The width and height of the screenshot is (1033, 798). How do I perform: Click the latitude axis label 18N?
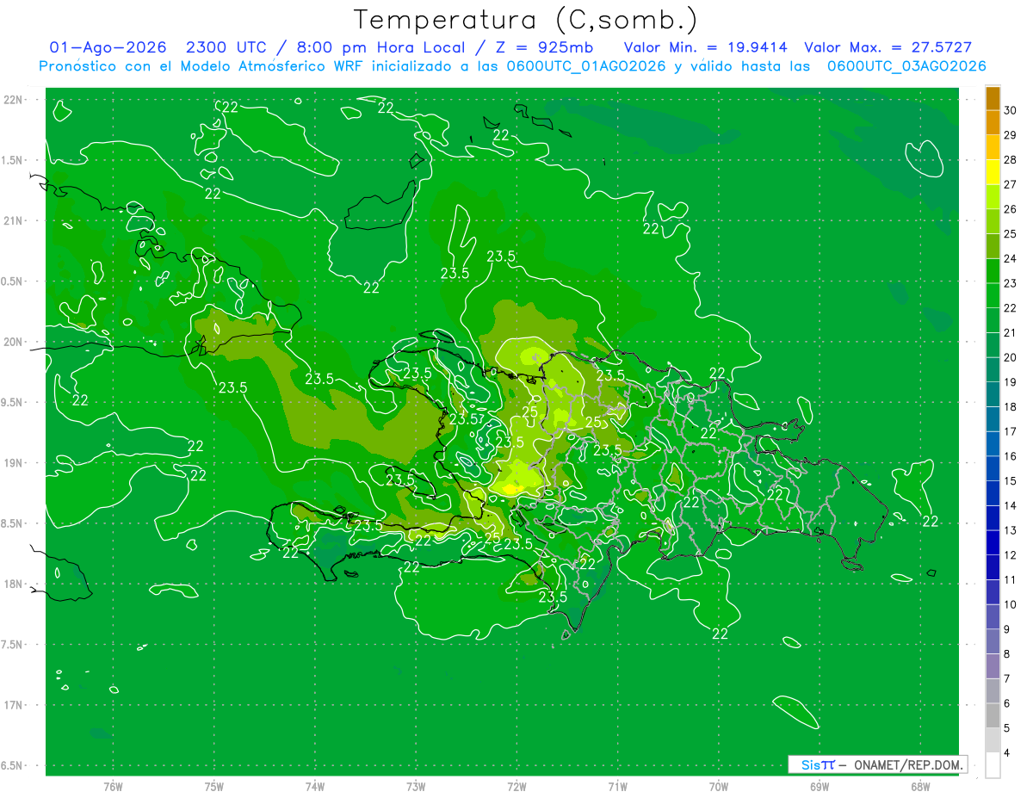coord(13,584)
